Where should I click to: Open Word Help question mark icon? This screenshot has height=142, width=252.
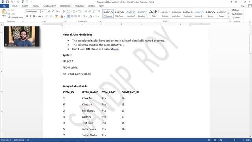231,2
